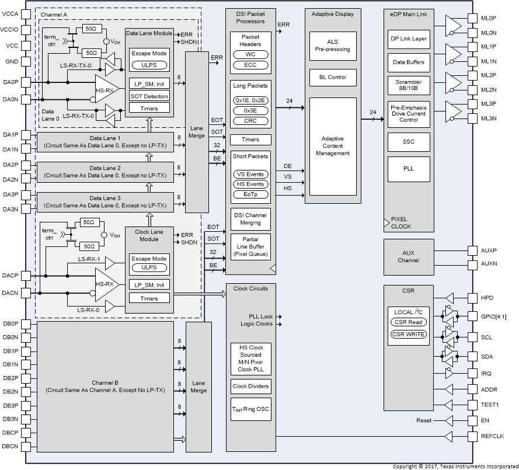Select the DSI Channel Merging block
This screenshot has width=519, height=470.
(x=250, y=218)
